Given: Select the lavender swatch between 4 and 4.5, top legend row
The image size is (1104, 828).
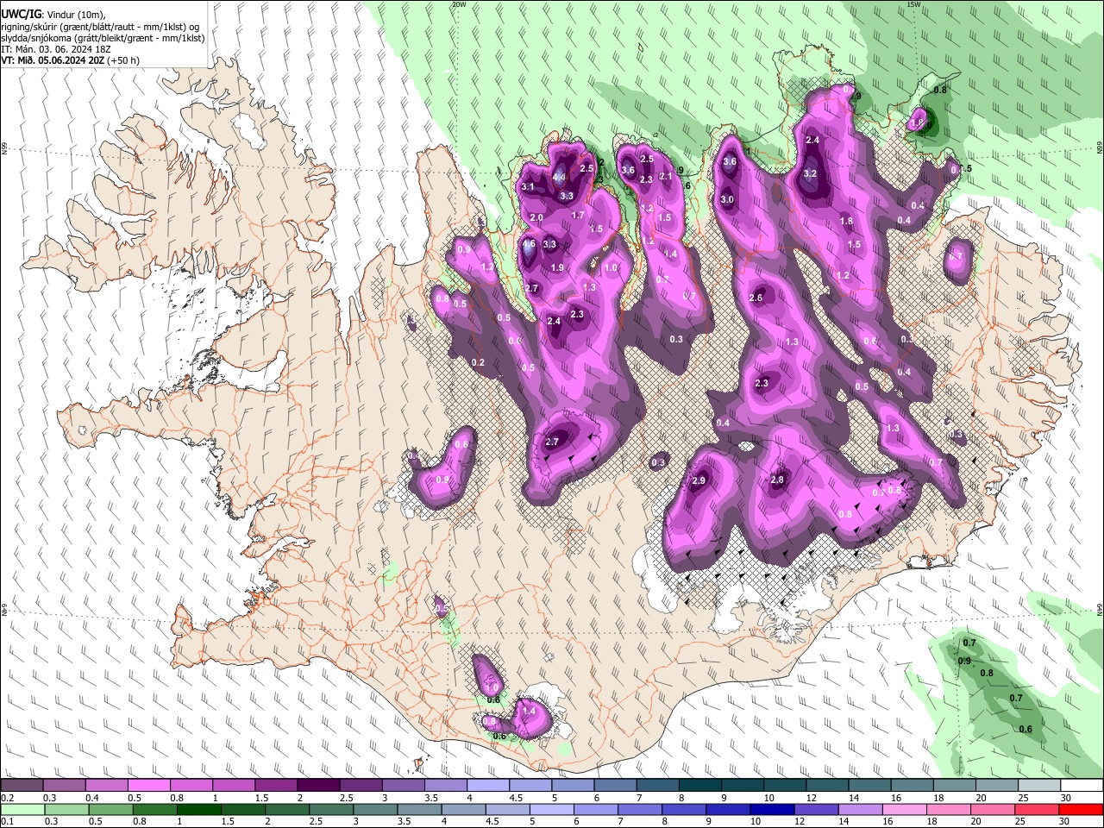Looking at the screenshot, I should [488, 786].
